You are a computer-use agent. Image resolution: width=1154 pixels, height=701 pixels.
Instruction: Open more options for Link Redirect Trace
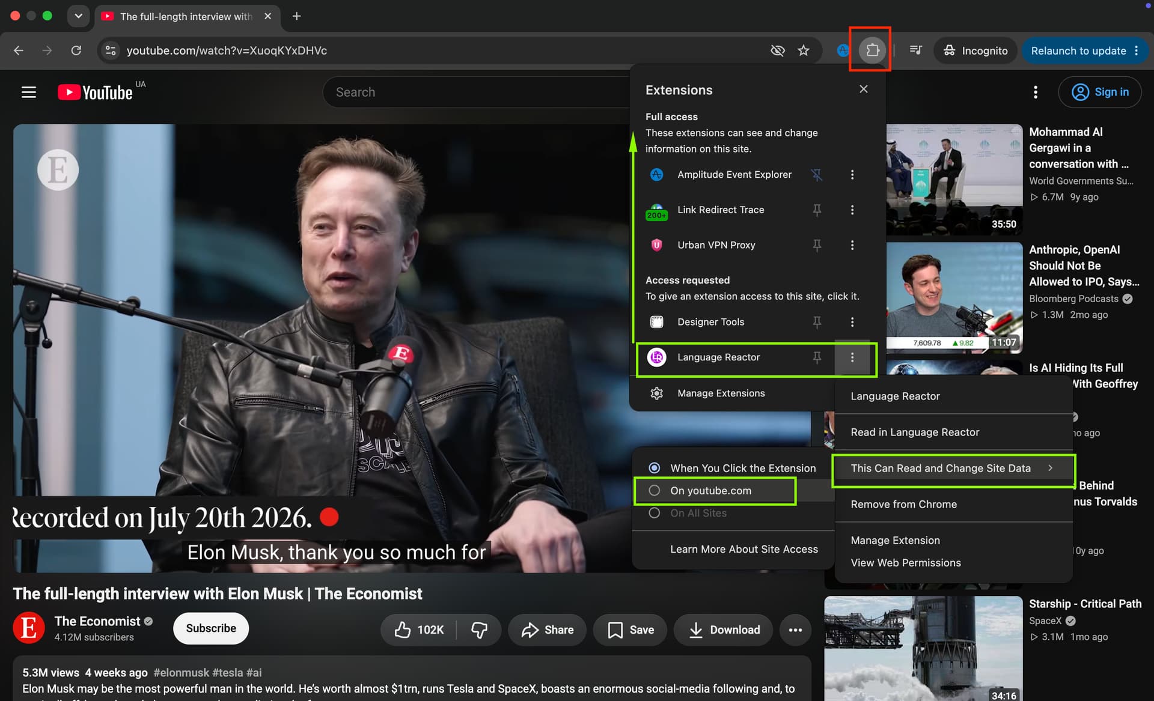point(852,210)
